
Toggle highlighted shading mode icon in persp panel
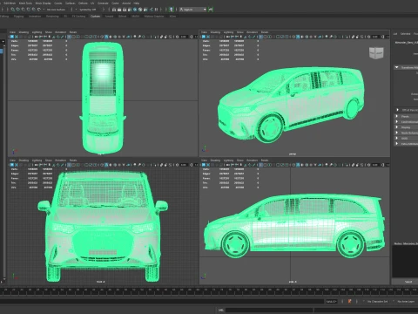click(x=298, y=37)
